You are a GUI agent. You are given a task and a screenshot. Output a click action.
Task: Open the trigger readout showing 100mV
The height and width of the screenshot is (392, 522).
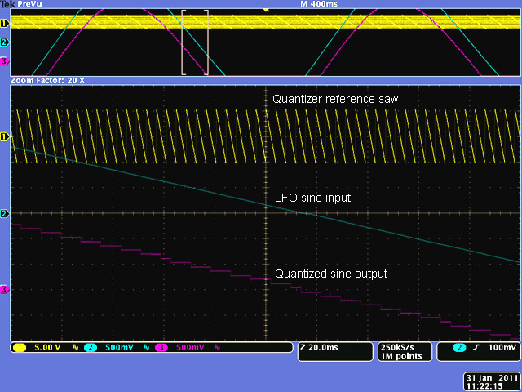(479, 347)
